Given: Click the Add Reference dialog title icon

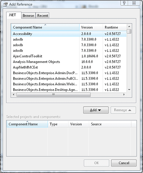Looking at the screenshot, I should pos(5,4).
